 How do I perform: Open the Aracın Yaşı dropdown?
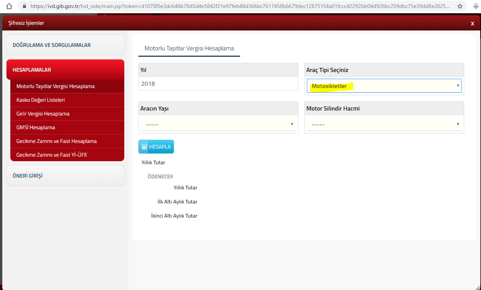[x=218, y=124]
